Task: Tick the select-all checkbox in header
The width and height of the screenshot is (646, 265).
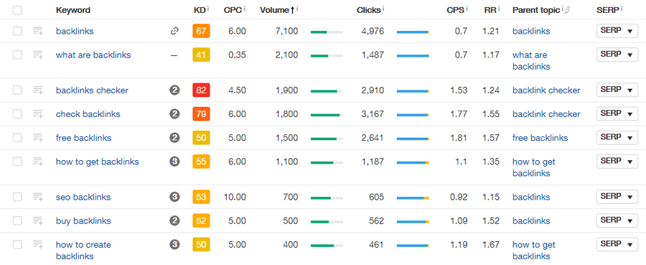Action: pyautogui.click(x=17, y=10)
